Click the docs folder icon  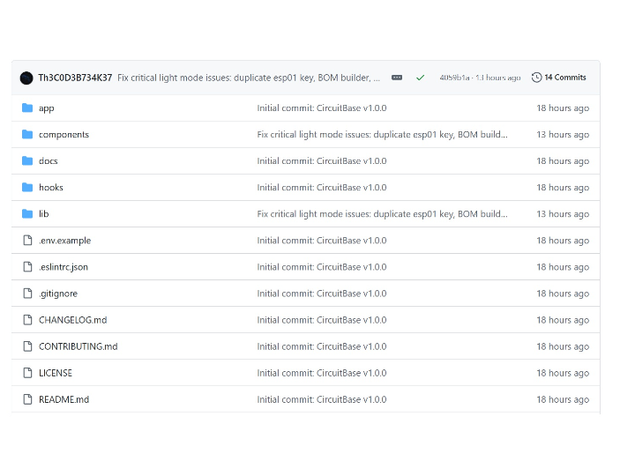pyautogui.click(x=26, y=161)
